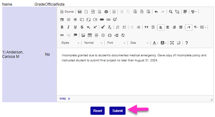
Task: Click the Print icon
Action: click(x=106, y=12)
